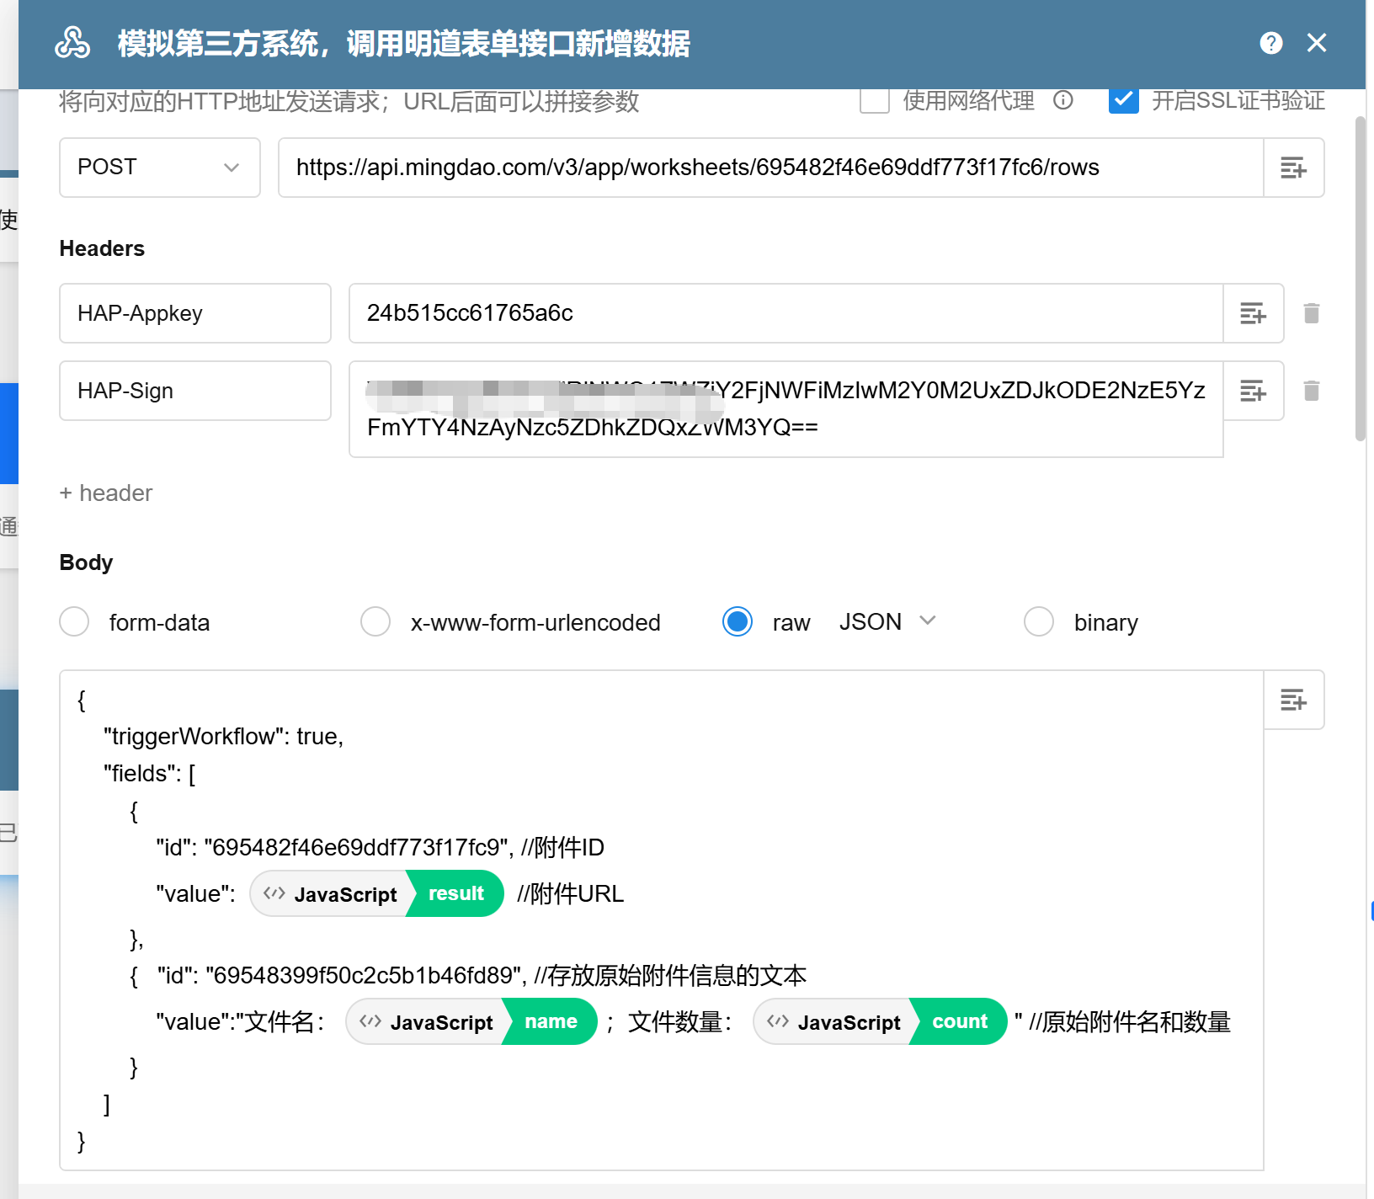
Task: Delete the HAP-Sign header row
Action: (x=1311, y=391)
